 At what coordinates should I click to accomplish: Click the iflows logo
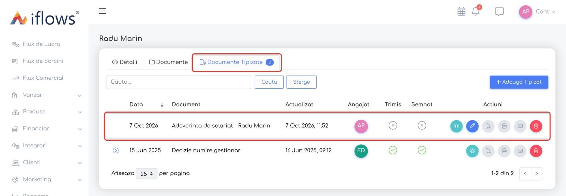(x=44, y=18)
